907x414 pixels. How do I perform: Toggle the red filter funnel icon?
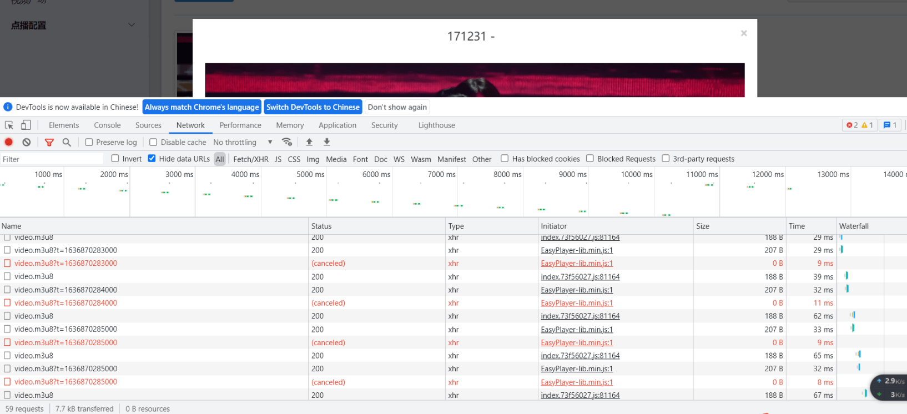(49, 142)
